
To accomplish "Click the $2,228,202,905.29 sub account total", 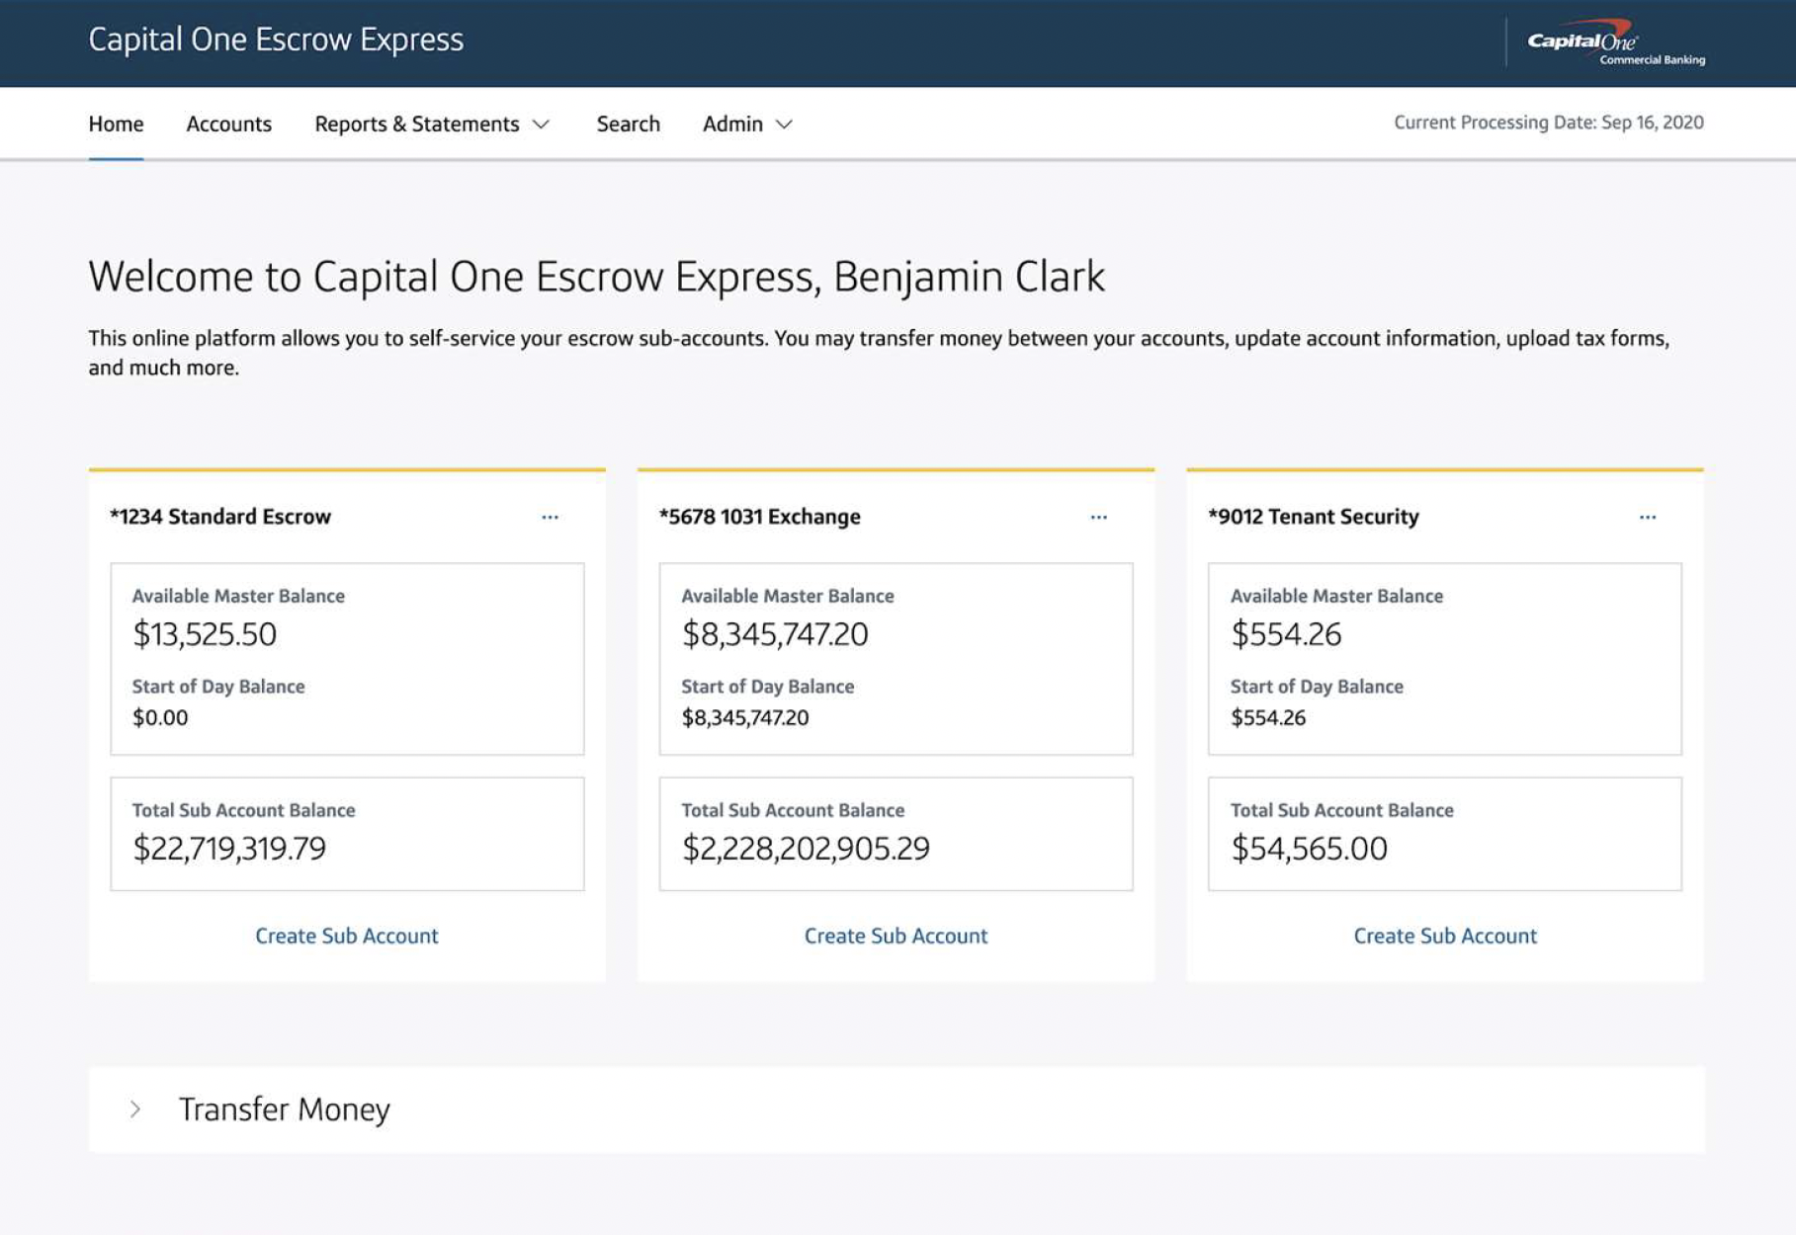I will point(806,849).
